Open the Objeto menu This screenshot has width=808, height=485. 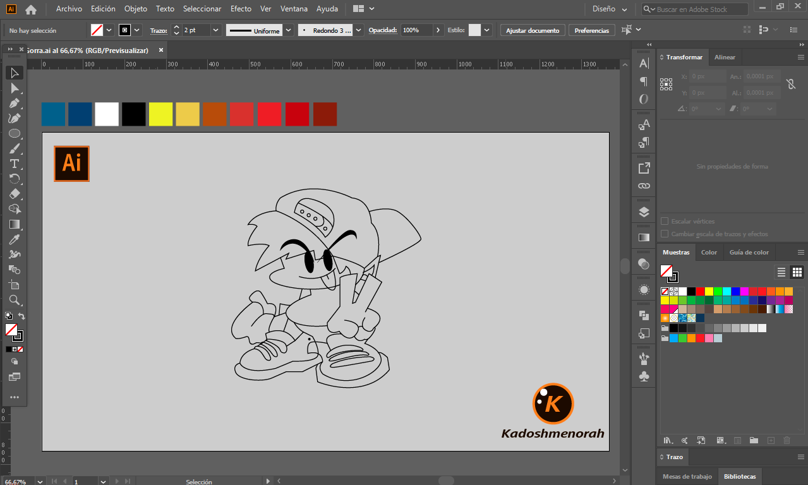pos(136,9)
